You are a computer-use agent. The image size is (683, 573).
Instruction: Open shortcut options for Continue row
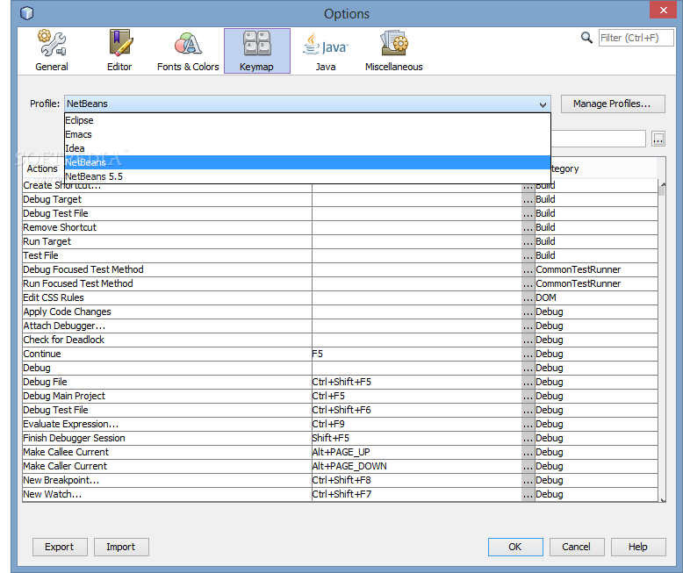point(528,354)
